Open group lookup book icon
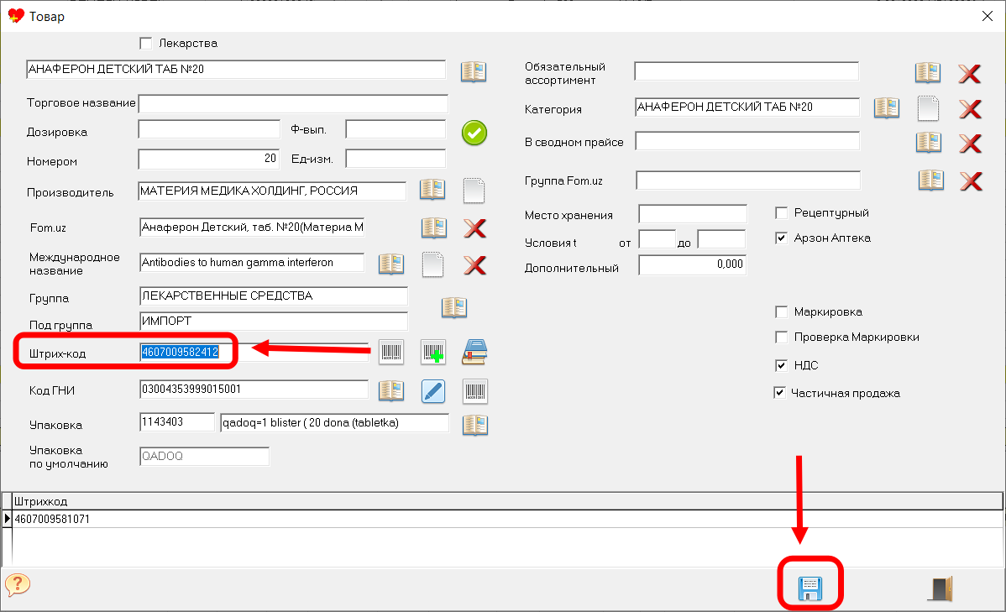1006x612 pixels. (x=454, y=307)
